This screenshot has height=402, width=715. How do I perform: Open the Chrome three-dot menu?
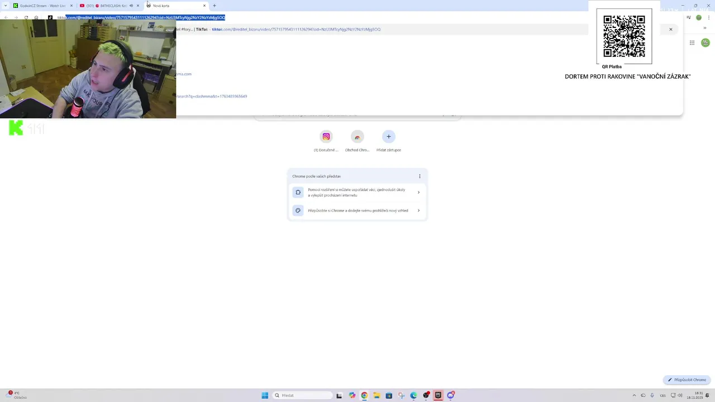pos(709,17)
